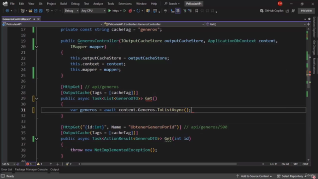Switch to the Error List tab
The width and height of the screenshot is (318, 179).
tap(6, 170)
